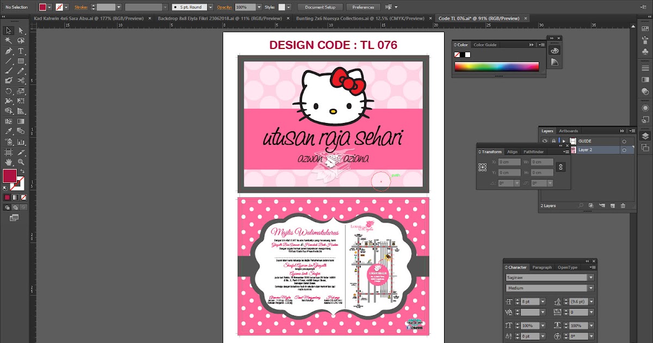The image size is (653, 343).
Task: Click target circle of GUIDE layer
Action: [624, 141]
